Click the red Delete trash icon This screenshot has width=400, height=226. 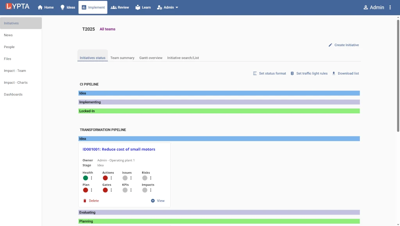[85, 201]
